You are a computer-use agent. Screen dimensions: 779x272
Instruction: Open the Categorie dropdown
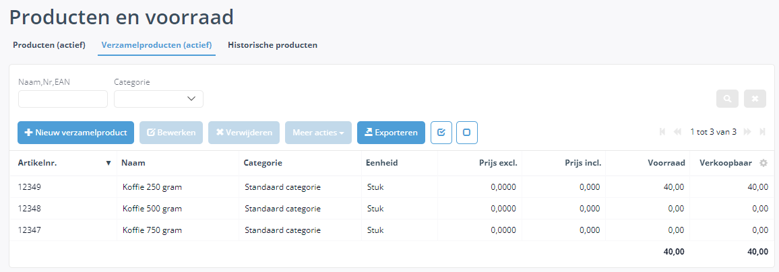[x=158, y=99]
